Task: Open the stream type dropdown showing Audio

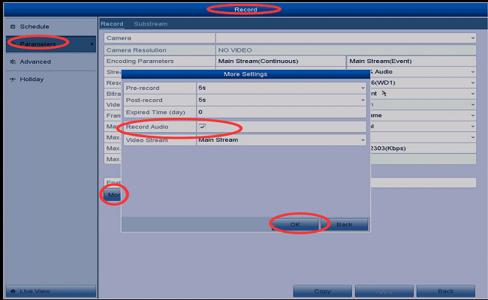Action: [x=423, y=72]
